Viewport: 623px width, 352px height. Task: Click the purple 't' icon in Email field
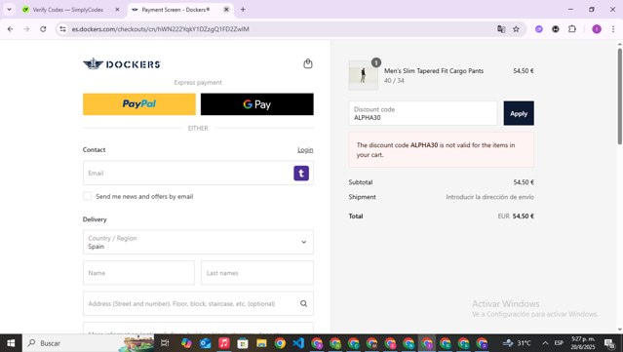301,174
